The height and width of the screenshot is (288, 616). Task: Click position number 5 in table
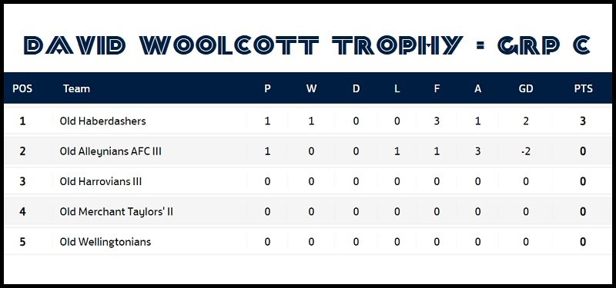pos(22,242)
